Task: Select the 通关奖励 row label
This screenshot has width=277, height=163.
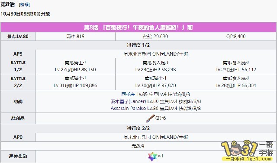Action: pyautogui.click(x=18, y=156)
